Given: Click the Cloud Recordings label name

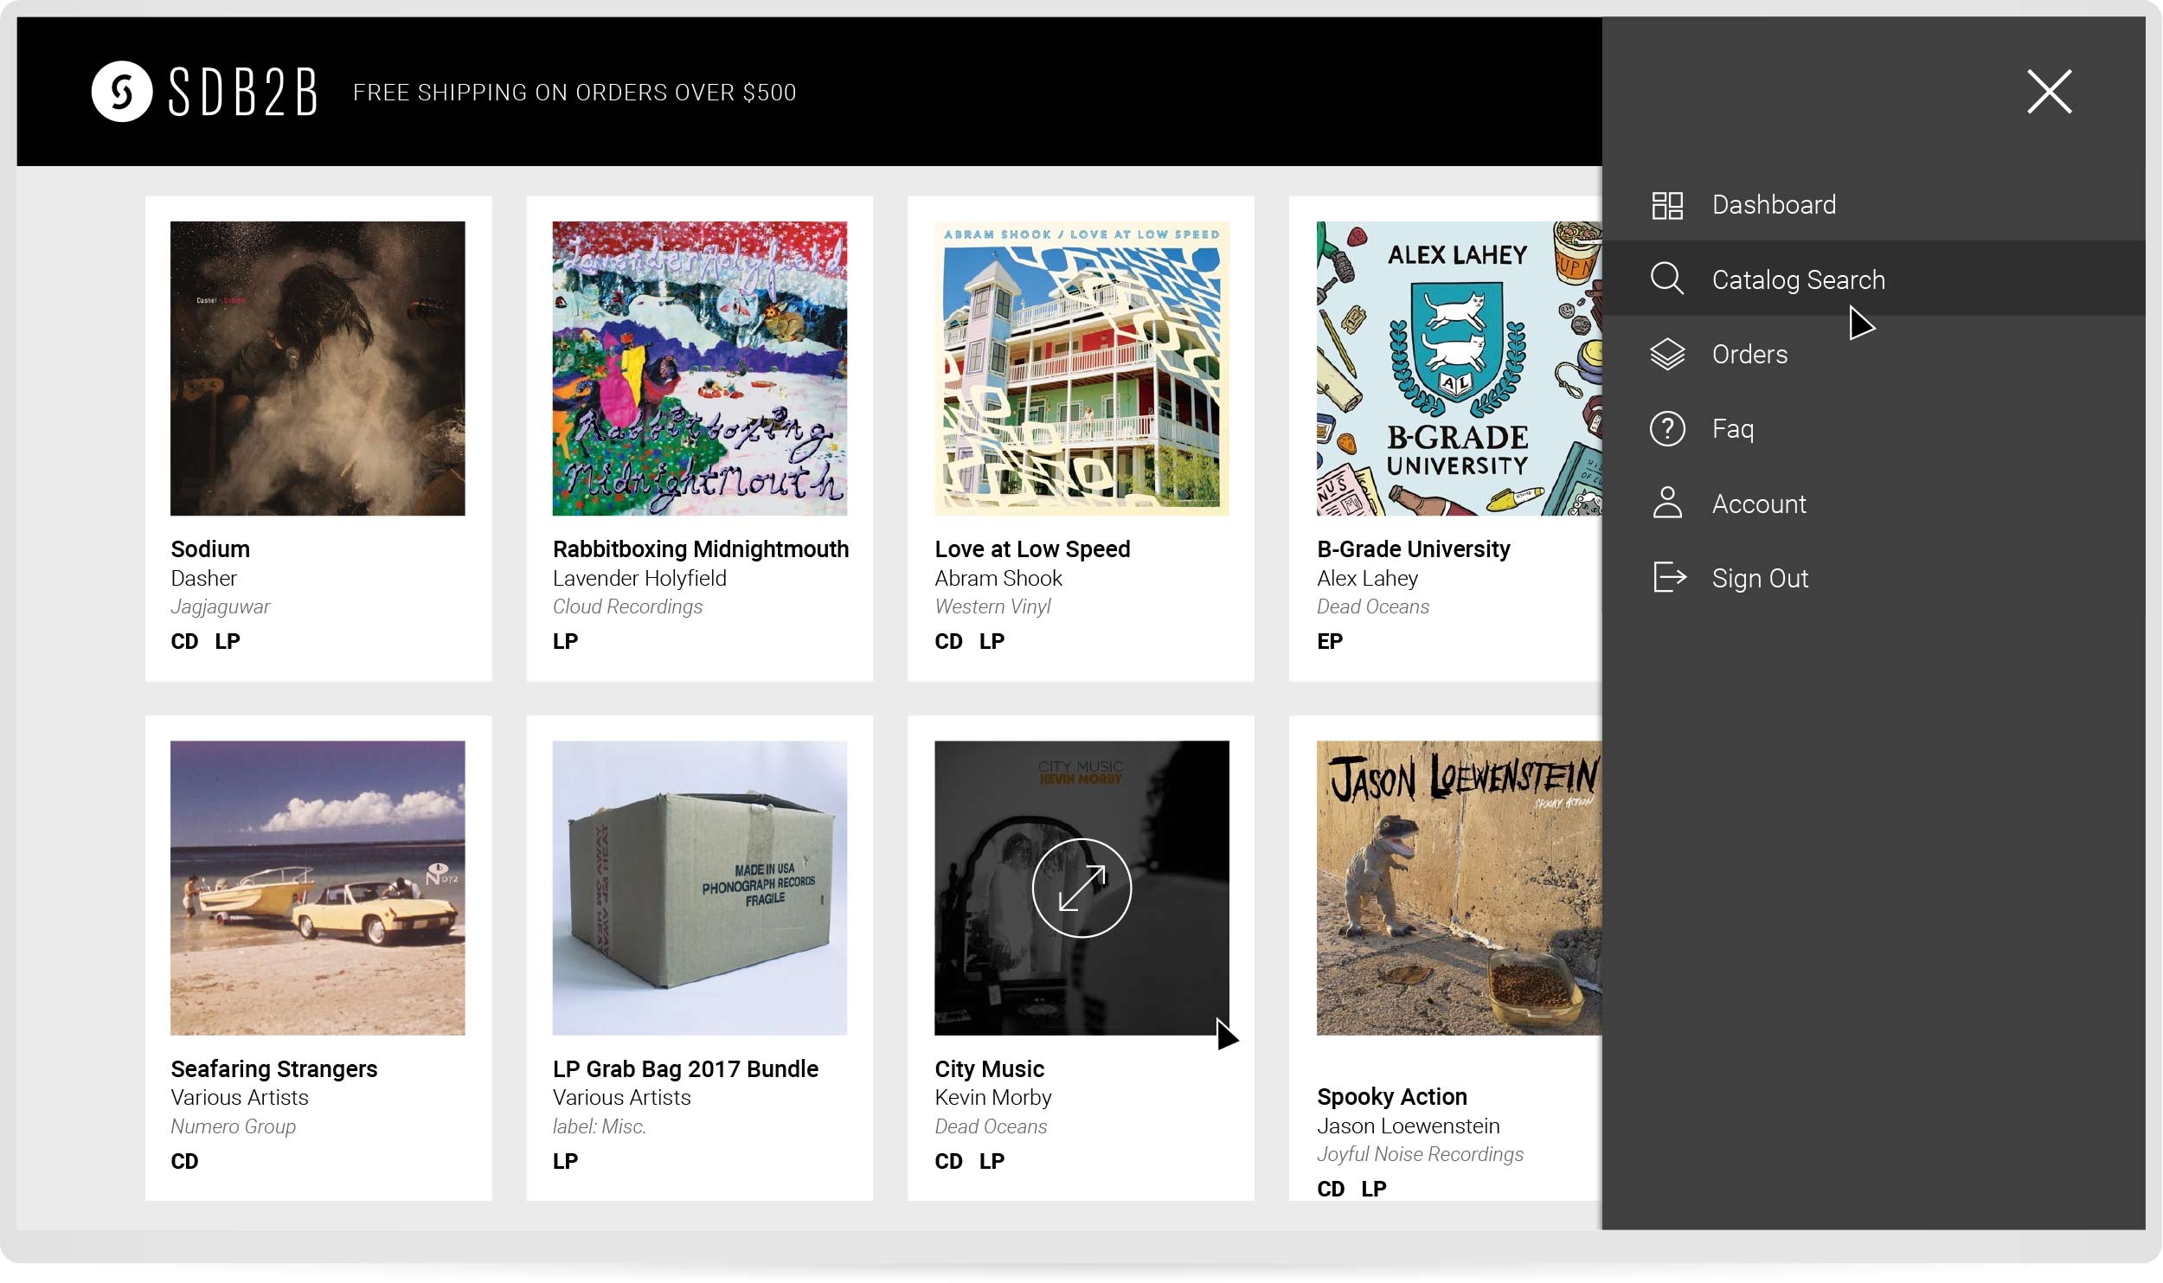Looking at the screenshot, I should [627, 607].
